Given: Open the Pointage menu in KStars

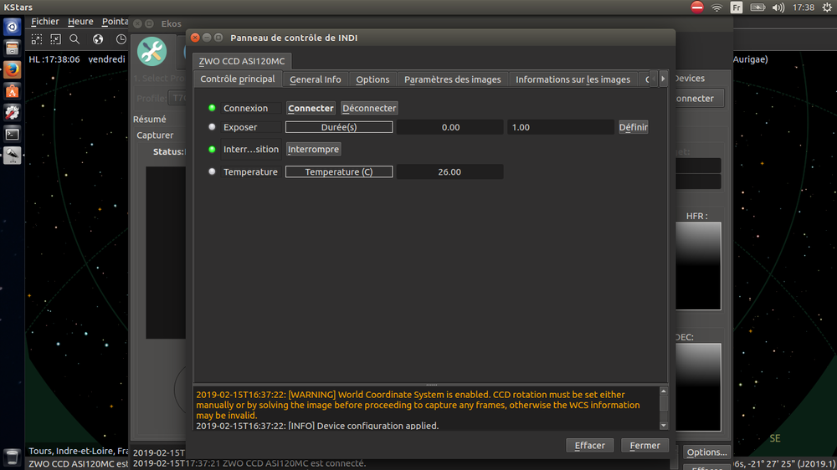Looking at the screenshot, I should click(x=115, y=22).
